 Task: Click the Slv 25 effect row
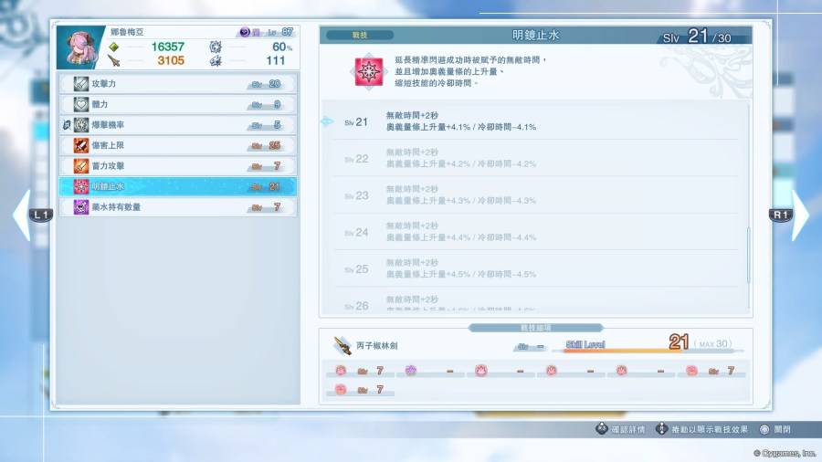(534, 268)
